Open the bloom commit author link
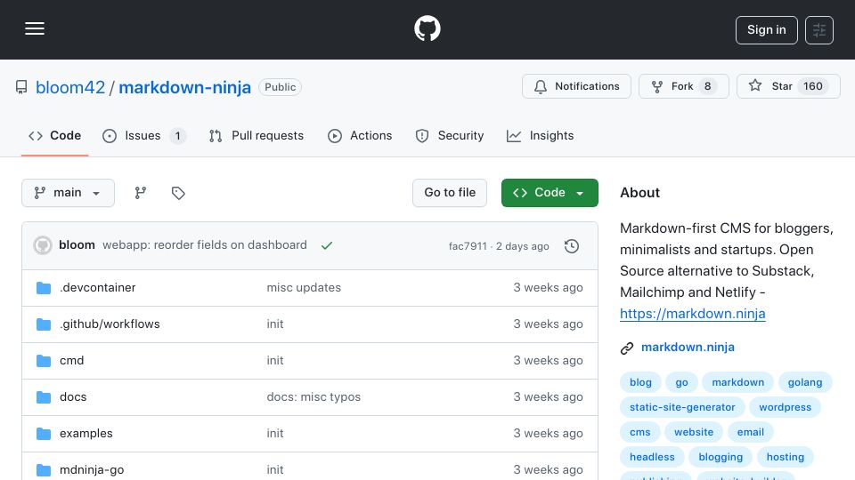855x480 pixels. [x=77, y=245]
